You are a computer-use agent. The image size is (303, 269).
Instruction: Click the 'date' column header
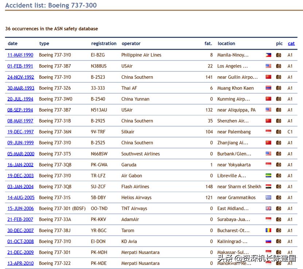(x=12, y=43)
